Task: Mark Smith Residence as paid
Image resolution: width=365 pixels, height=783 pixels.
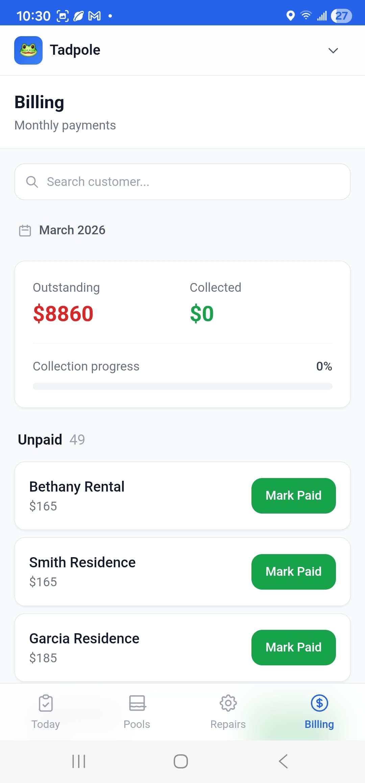Action: 293,572
